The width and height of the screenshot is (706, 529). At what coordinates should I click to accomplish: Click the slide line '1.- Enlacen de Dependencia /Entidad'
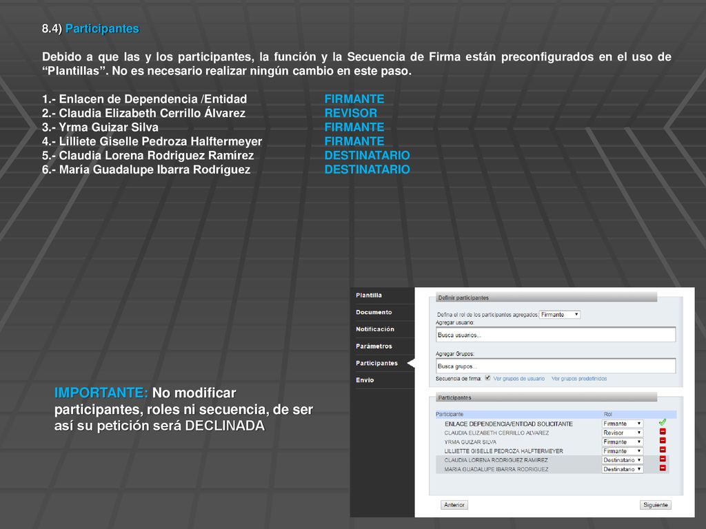pos(145,99)
